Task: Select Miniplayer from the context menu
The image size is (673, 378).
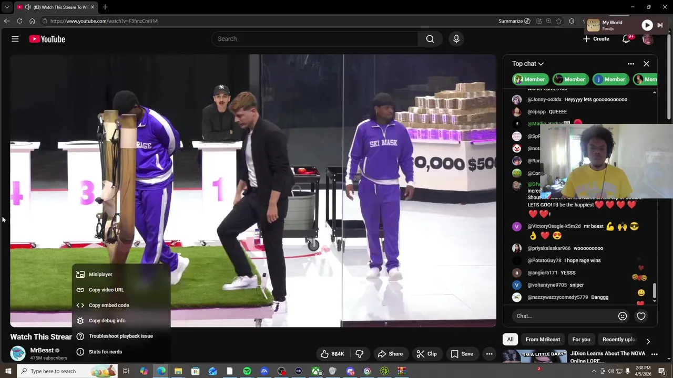Action: coord(121,275)
